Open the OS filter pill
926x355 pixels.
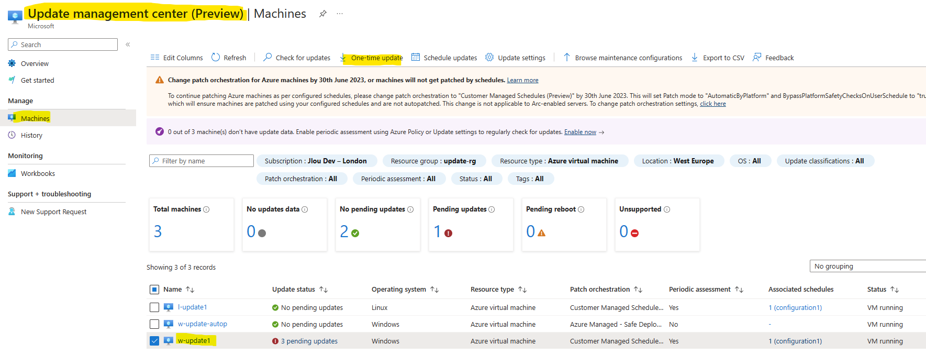tap(750, 161)
